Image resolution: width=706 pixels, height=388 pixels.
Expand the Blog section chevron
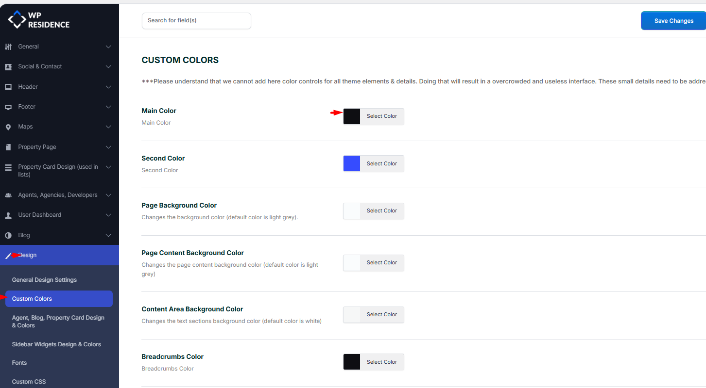[108, 235]
